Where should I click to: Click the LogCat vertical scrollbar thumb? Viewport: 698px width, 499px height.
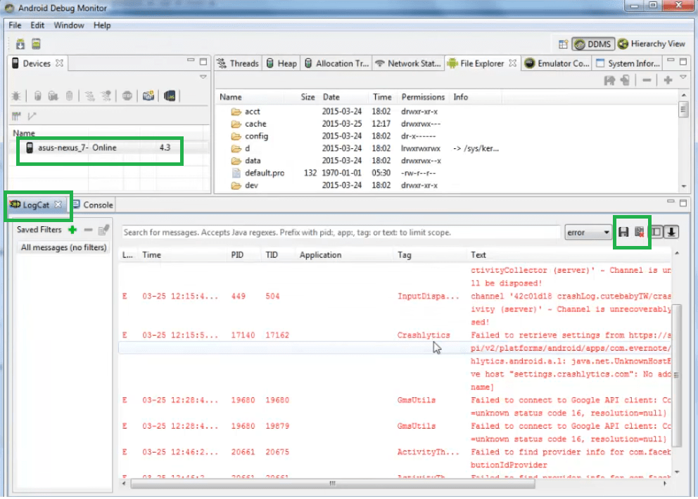677,375
